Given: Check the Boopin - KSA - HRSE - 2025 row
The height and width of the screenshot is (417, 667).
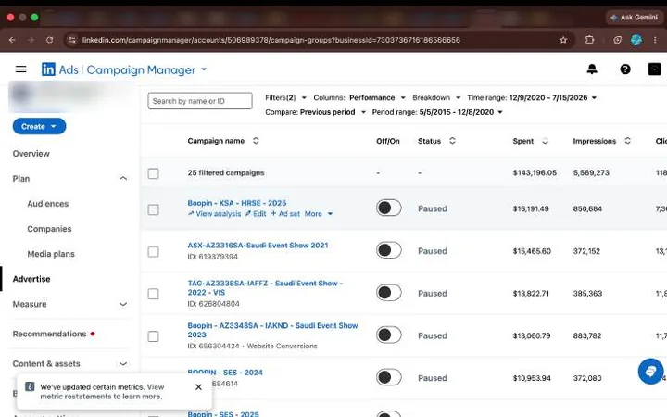Looking at the screenshot, I should [x=153, y=209].
